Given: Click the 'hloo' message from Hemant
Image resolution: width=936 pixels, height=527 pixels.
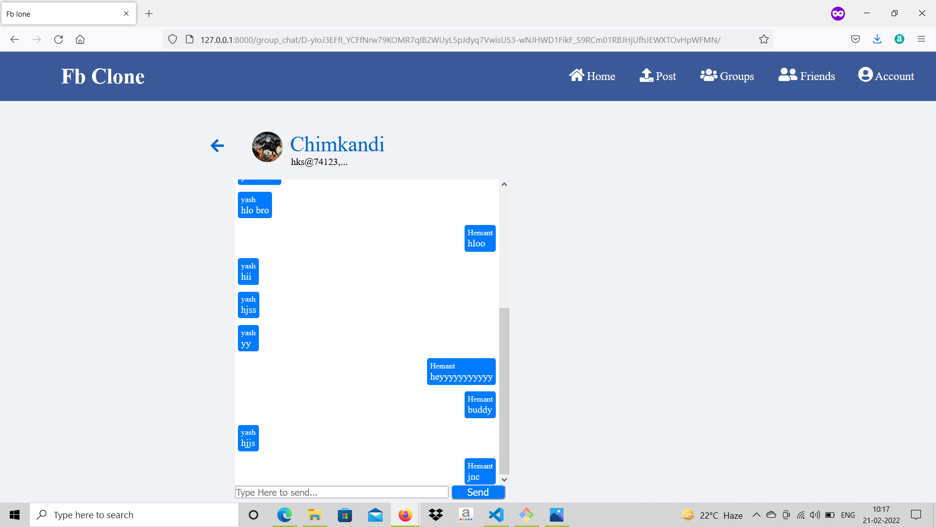Looking at the screenshot, I should tap(480, 239).
